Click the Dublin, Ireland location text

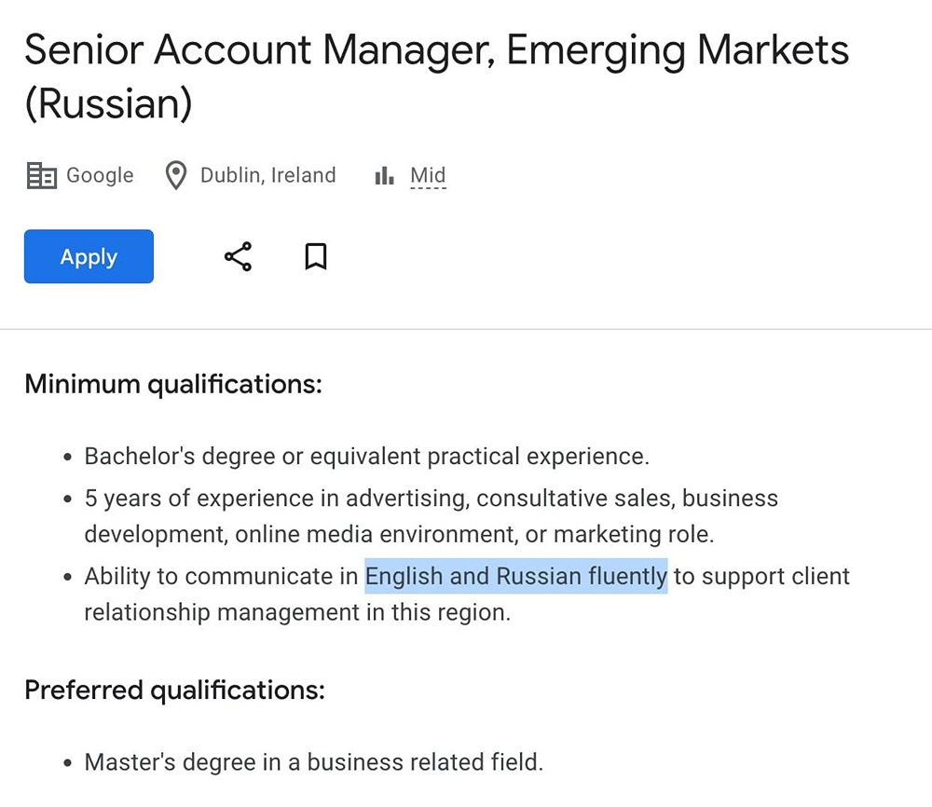coord(267,175)
